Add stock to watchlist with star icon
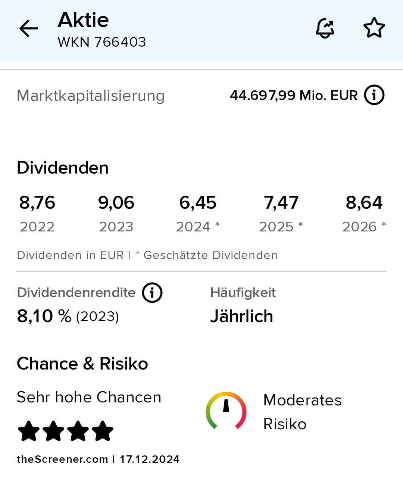This screenshot has height=483, width=403. pyautogui.click(x=374, y=28)
